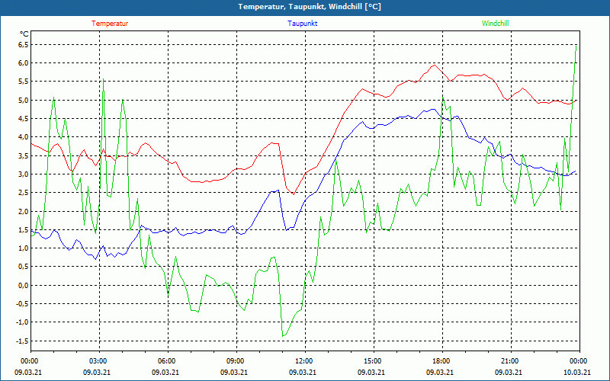Click the 09.03.21 date under first 00:00
The image size is (610, 381).
point(28,373)
